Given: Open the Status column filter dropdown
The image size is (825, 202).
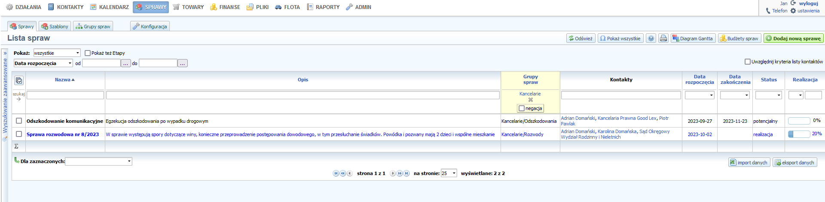Looking at the screenshot, I should click(x=768, y=95).
